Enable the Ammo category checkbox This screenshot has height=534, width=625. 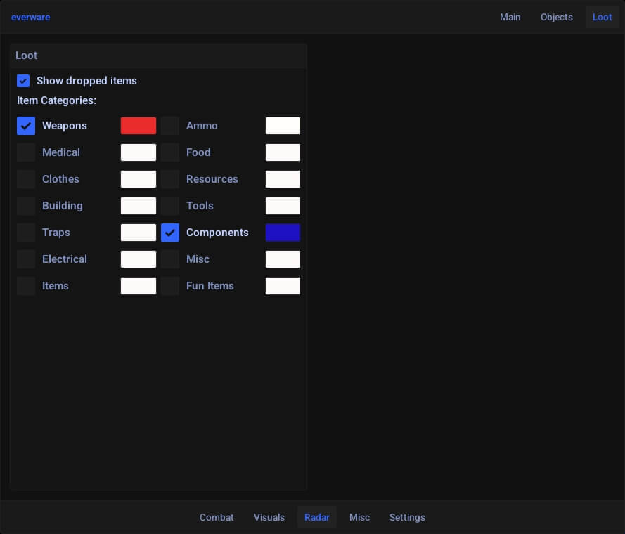click(170, 126)
